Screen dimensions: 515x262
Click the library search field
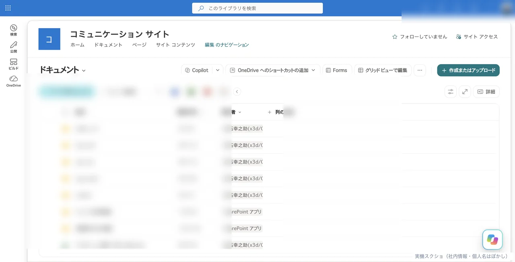pyautogui.click(x=257, y=8)
